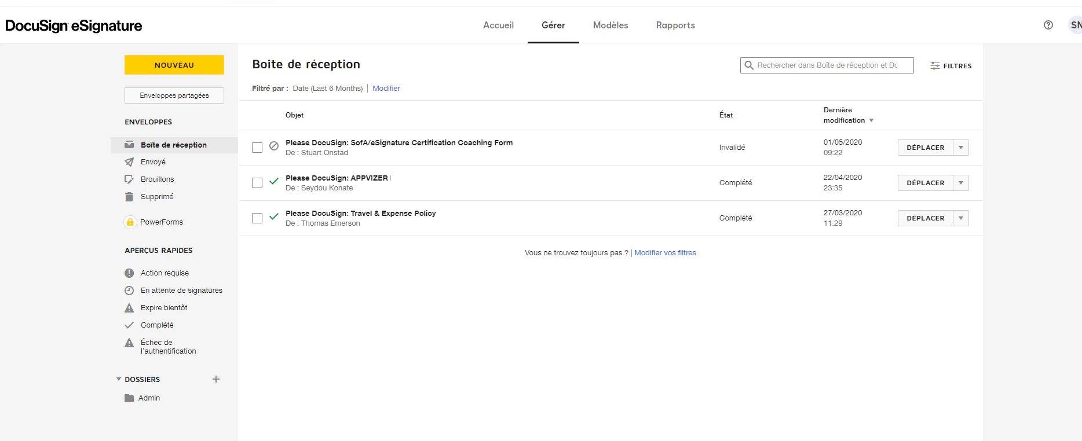Click Déplacer button for APPVIZER row

pos(926,183)
